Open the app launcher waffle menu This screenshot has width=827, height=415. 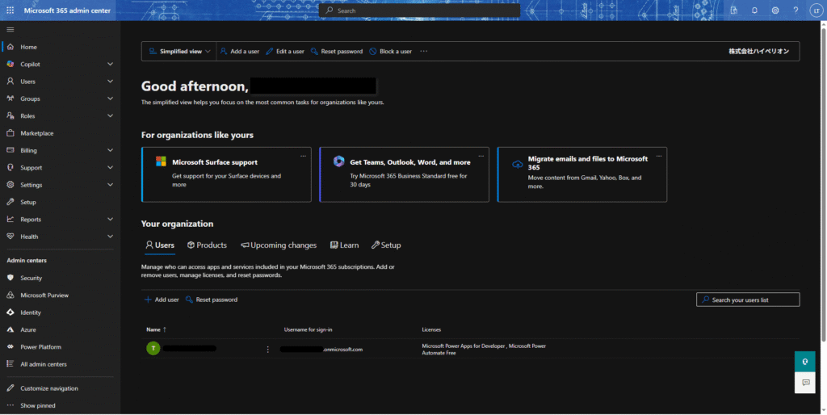(10, 10)
